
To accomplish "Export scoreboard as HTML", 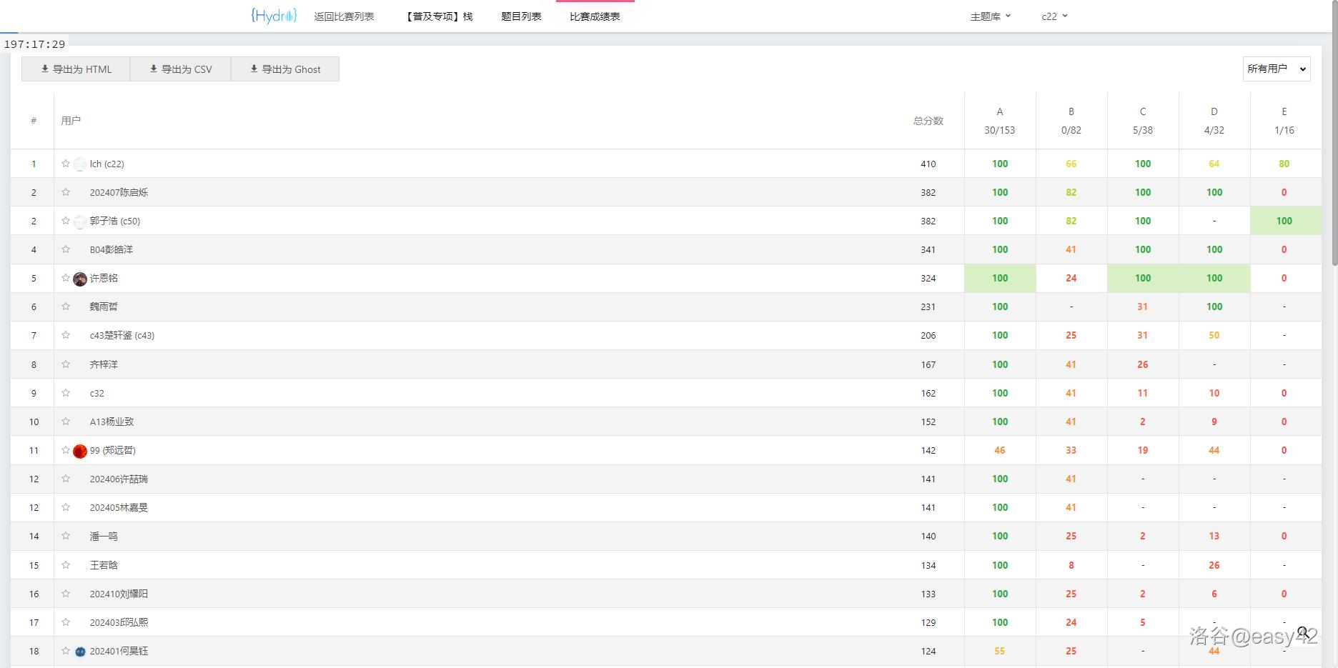I will pos(76,69).
